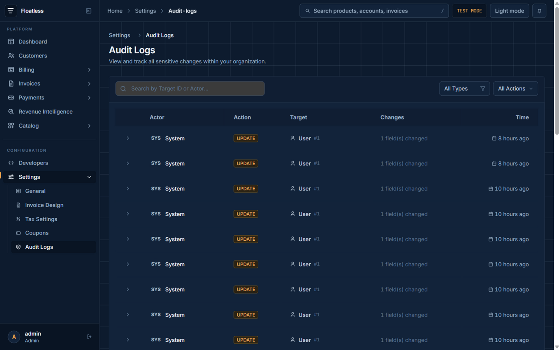Click the Changes column header
Screen dimensions: 560x350
(x=392, y=117)
